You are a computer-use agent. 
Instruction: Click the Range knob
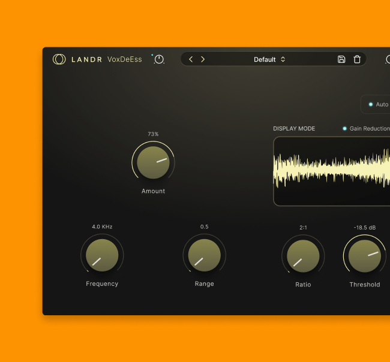click(205, 255)
